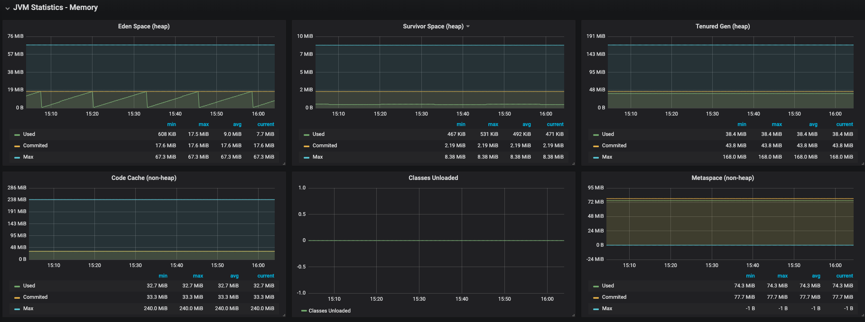Screen dimensions: 865x322
Task: Click inside the Eden Space sawtooth graph area
Action: coord(150,72)
